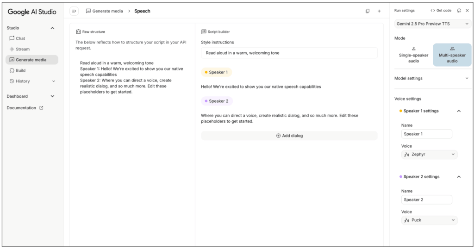Open the Gemini 2.5 Pro Preview TTS model dropdown
The width and height of the screenshot is (474, 249).
(432, 24)
